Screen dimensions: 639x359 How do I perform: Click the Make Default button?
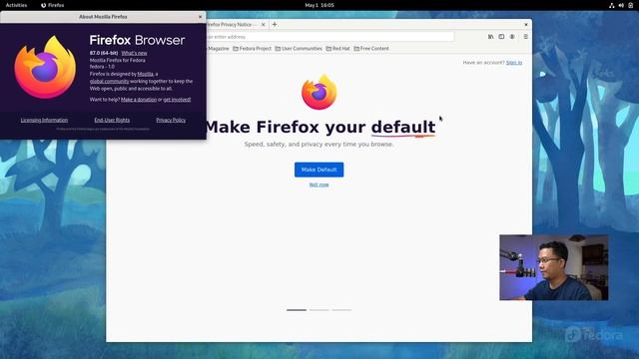[319, 170]
